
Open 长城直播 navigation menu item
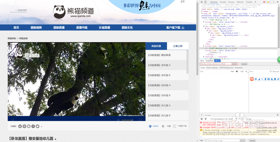pos(104,27)
